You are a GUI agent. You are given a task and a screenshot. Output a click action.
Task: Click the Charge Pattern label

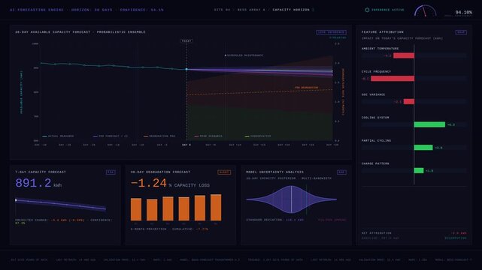pyautogui.click(x=375, y=163)
